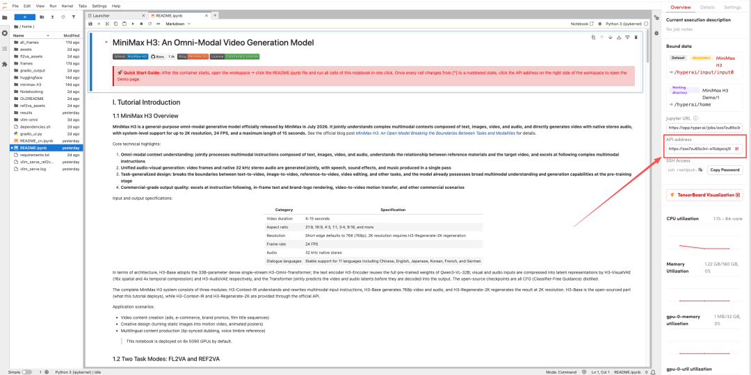Click the GitHub MiniMax-H3 badge

point(131,56)
